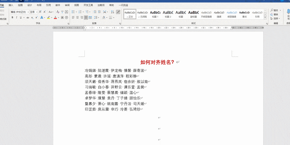Click the phonetic guide icon

point(62,12)
